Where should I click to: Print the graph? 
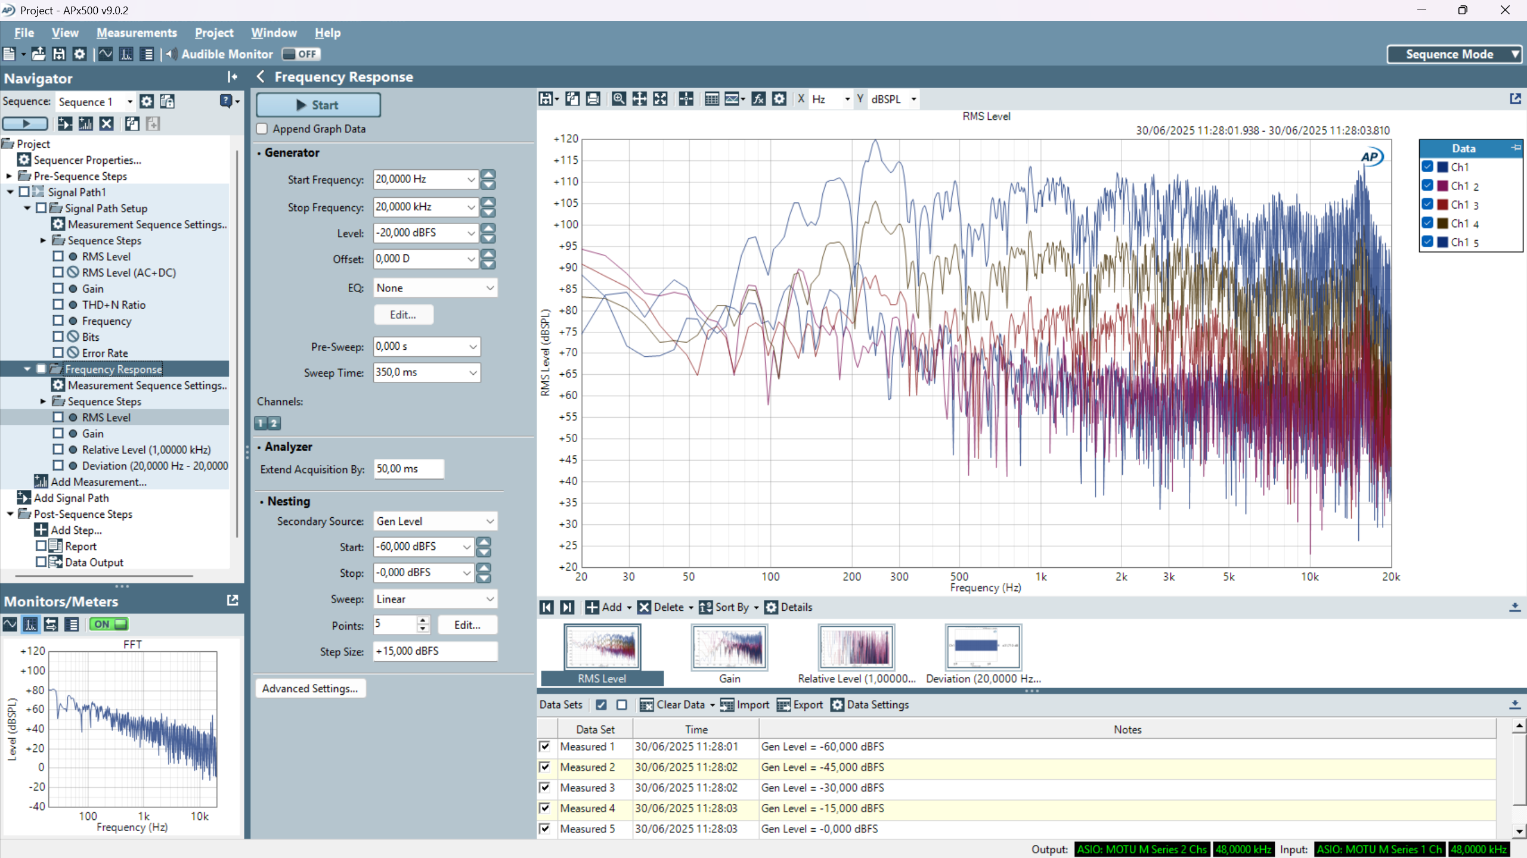593,99
